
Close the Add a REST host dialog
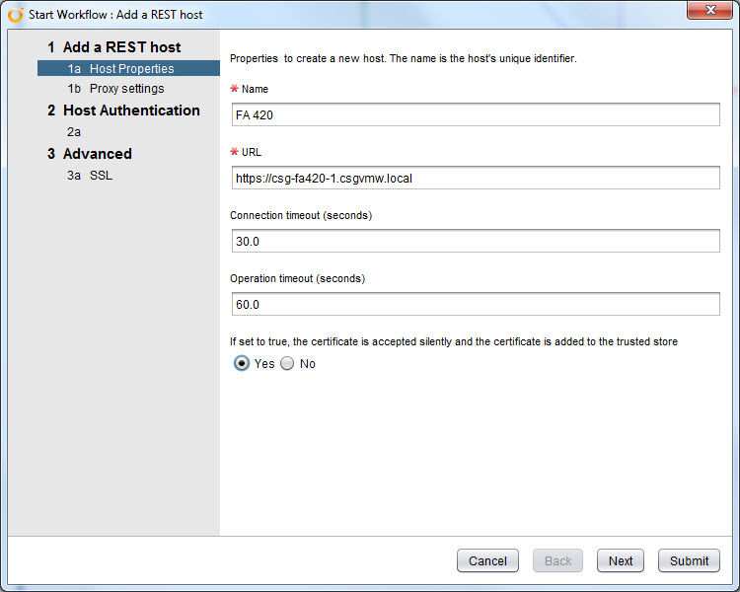point(709,10)
